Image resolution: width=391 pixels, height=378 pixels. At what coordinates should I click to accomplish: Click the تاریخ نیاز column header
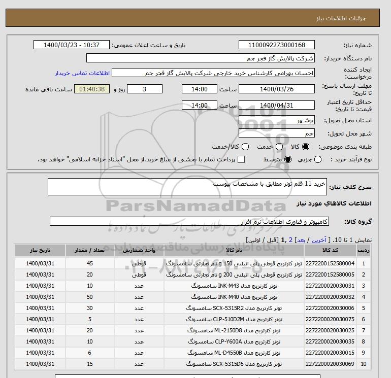[x=40, y=251]
